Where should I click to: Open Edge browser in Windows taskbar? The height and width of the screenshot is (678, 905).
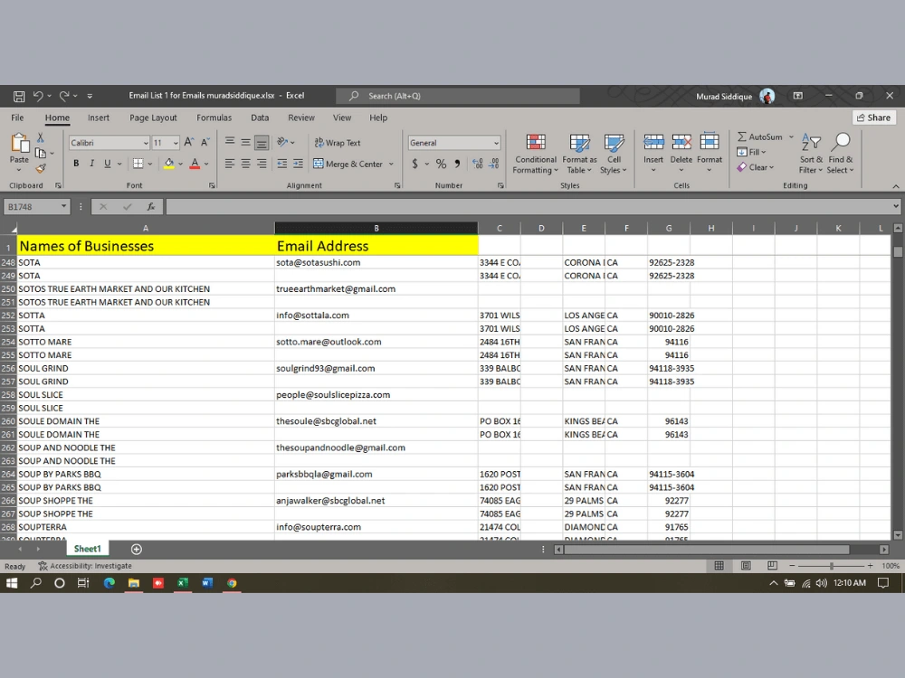click(x=110, y=583)
